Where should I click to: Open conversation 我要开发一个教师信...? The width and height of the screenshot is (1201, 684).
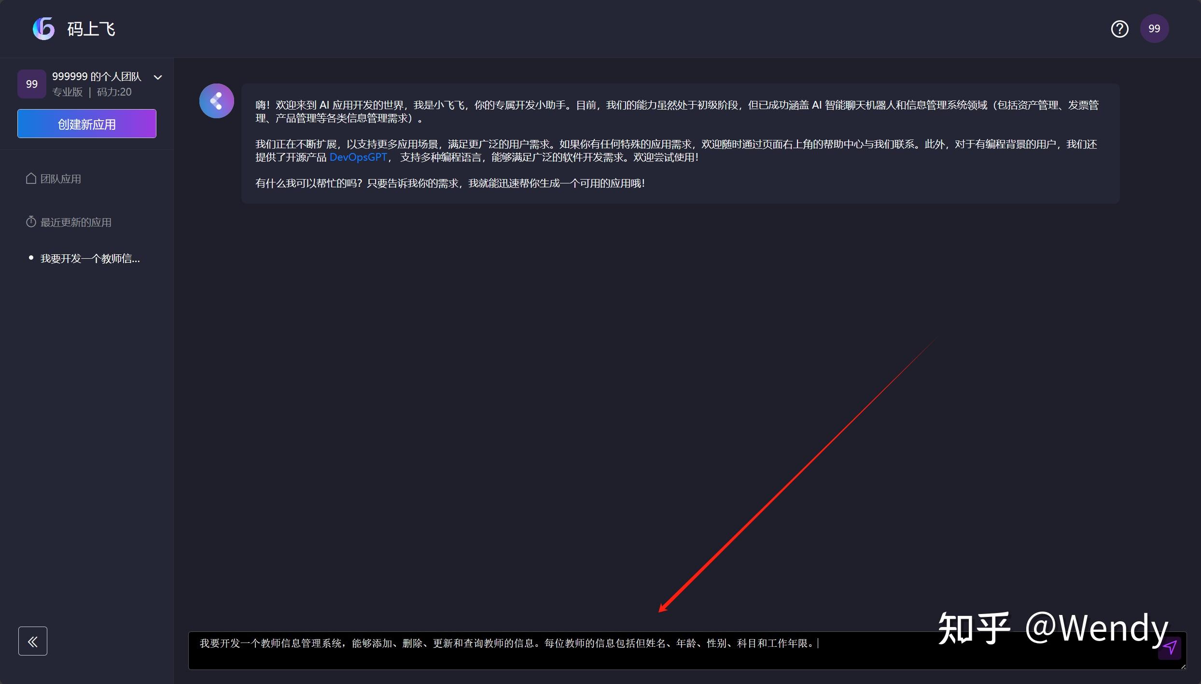[x=89, y=258]
